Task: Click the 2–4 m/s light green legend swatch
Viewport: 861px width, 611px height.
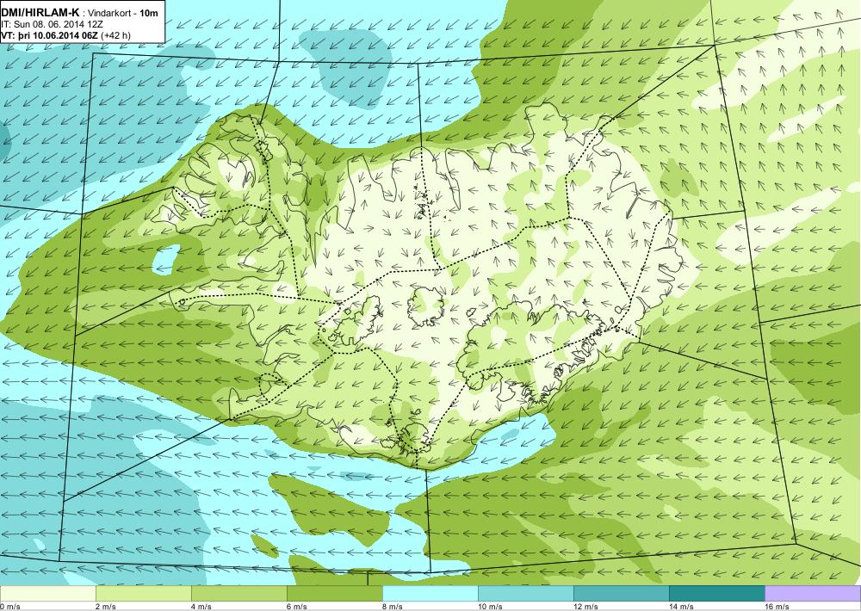Action: click(143, 594)
